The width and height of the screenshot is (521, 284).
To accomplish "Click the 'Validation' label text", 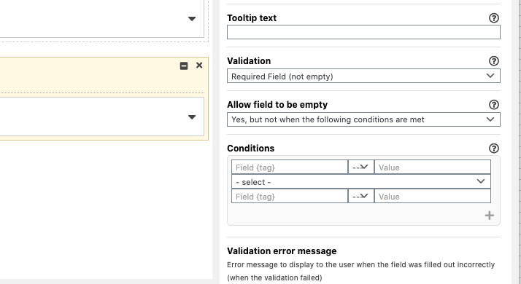I will tap(249, 61).
